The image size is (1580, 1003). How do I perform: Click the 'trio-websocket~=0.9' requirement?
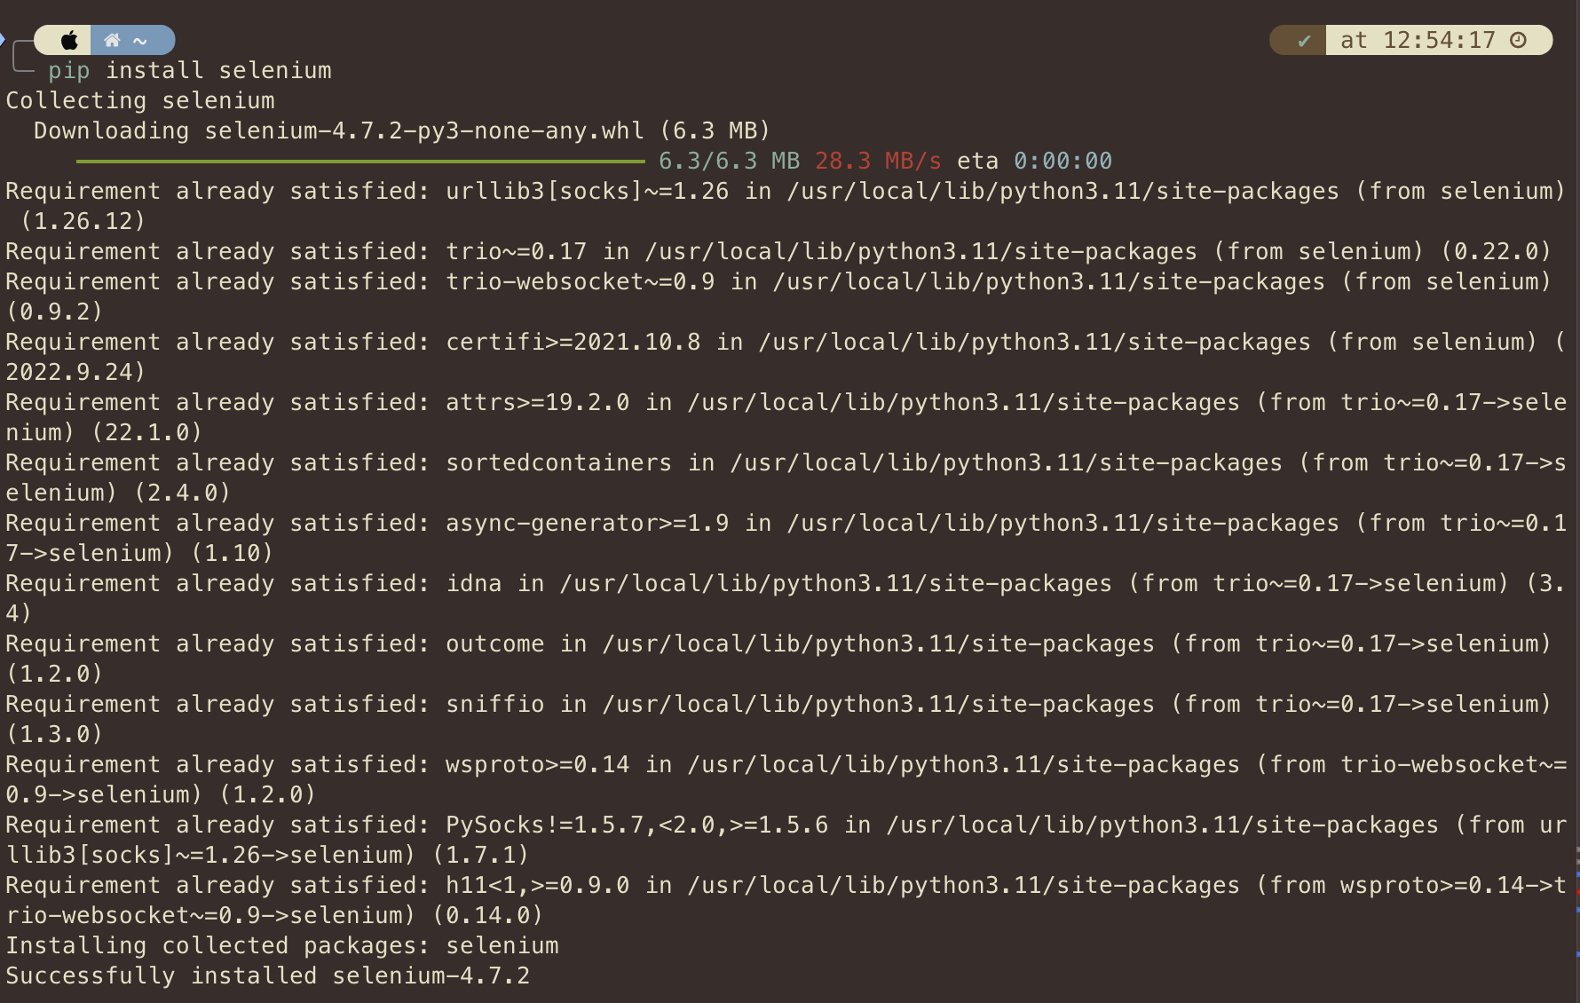580,281
